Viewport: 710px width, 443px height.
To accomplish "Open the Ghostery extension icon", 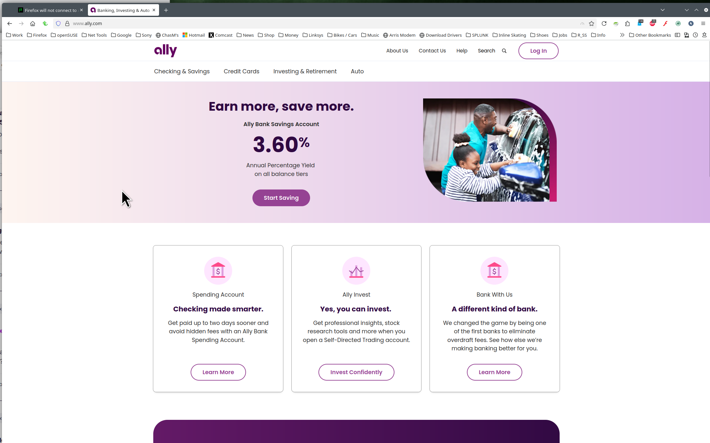I will click(x=640, y=23).
